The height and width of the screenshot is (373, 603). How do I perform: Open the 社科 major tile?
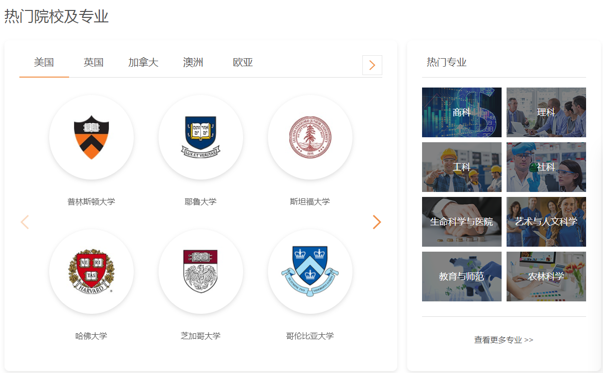546,167
